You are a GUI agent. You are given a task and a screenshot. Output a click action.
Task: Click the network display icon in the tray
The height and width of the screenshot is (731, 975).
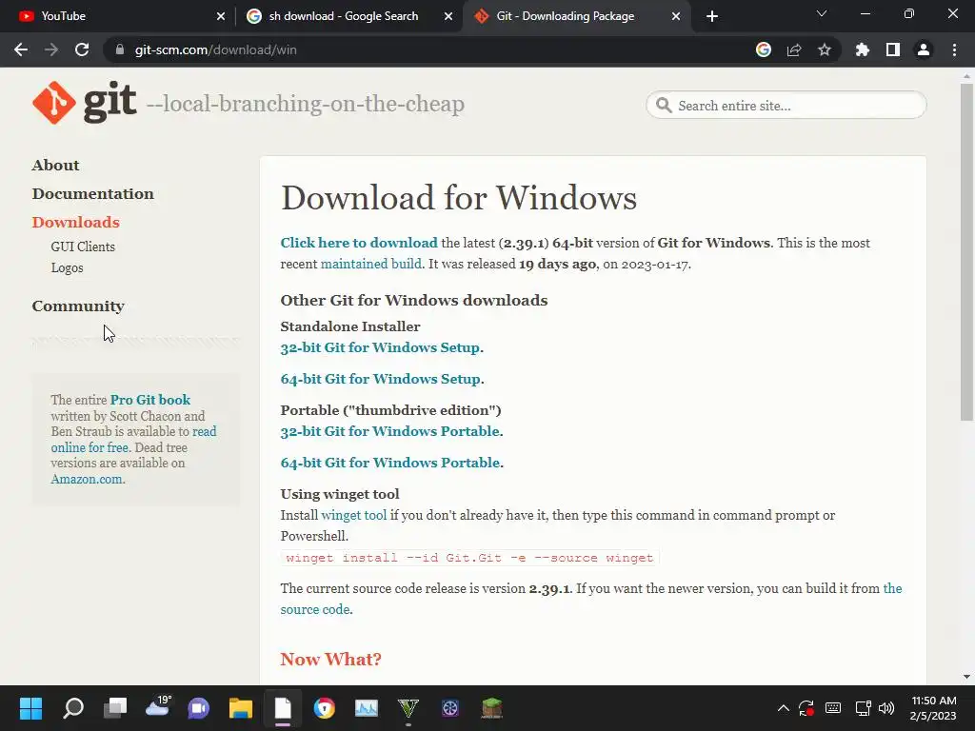(x=863, y=708)
